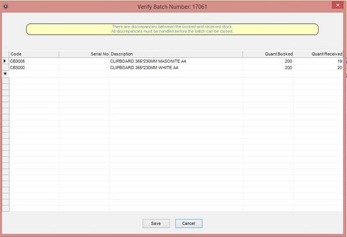The width and height of the screenshot is (347, 237).
Task: Select the CB3005 code cell
Action: [x=33, y=61]
